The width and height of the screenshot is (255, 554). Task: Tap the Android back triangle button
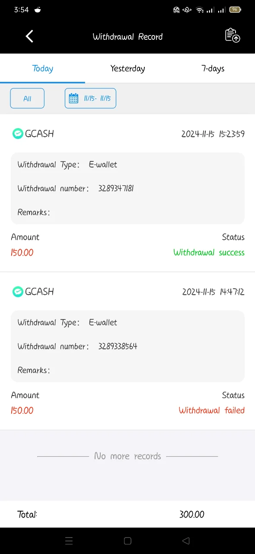pos(186,541)
